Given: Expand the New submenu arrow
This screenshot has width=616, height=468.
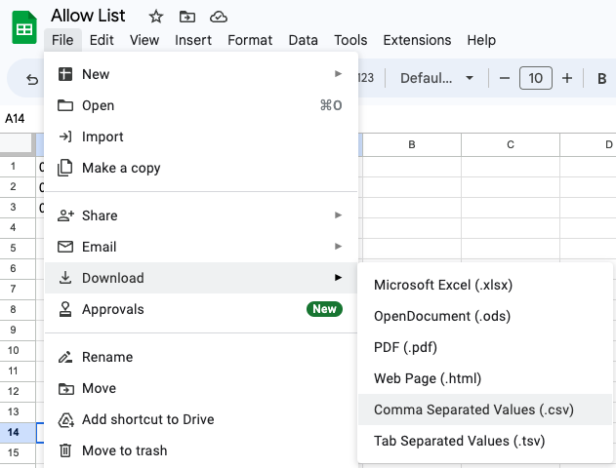Looking at the screenshot, I should point(338,74).
